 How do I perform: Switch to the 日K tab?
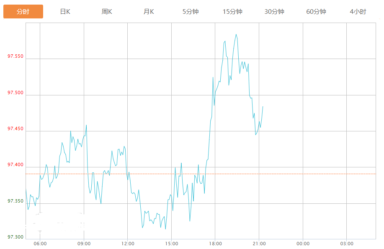(65, 12)
